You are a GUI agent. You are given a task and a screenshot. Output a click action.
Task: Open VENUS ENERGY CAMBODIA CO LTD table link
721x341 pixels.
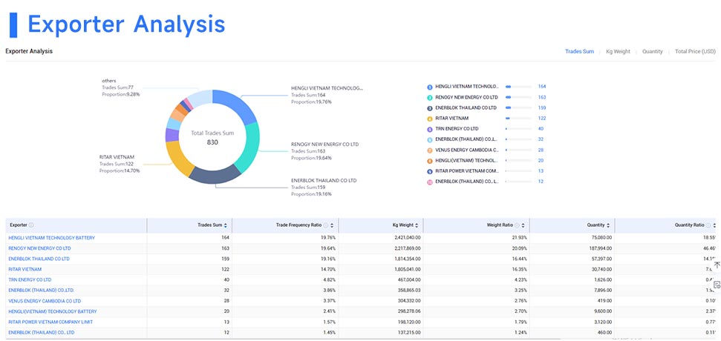45,301
